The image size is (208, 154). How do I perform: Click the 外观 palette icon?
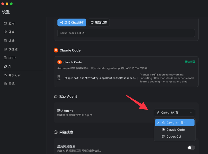pyautogui.click(x=5, y=32)
